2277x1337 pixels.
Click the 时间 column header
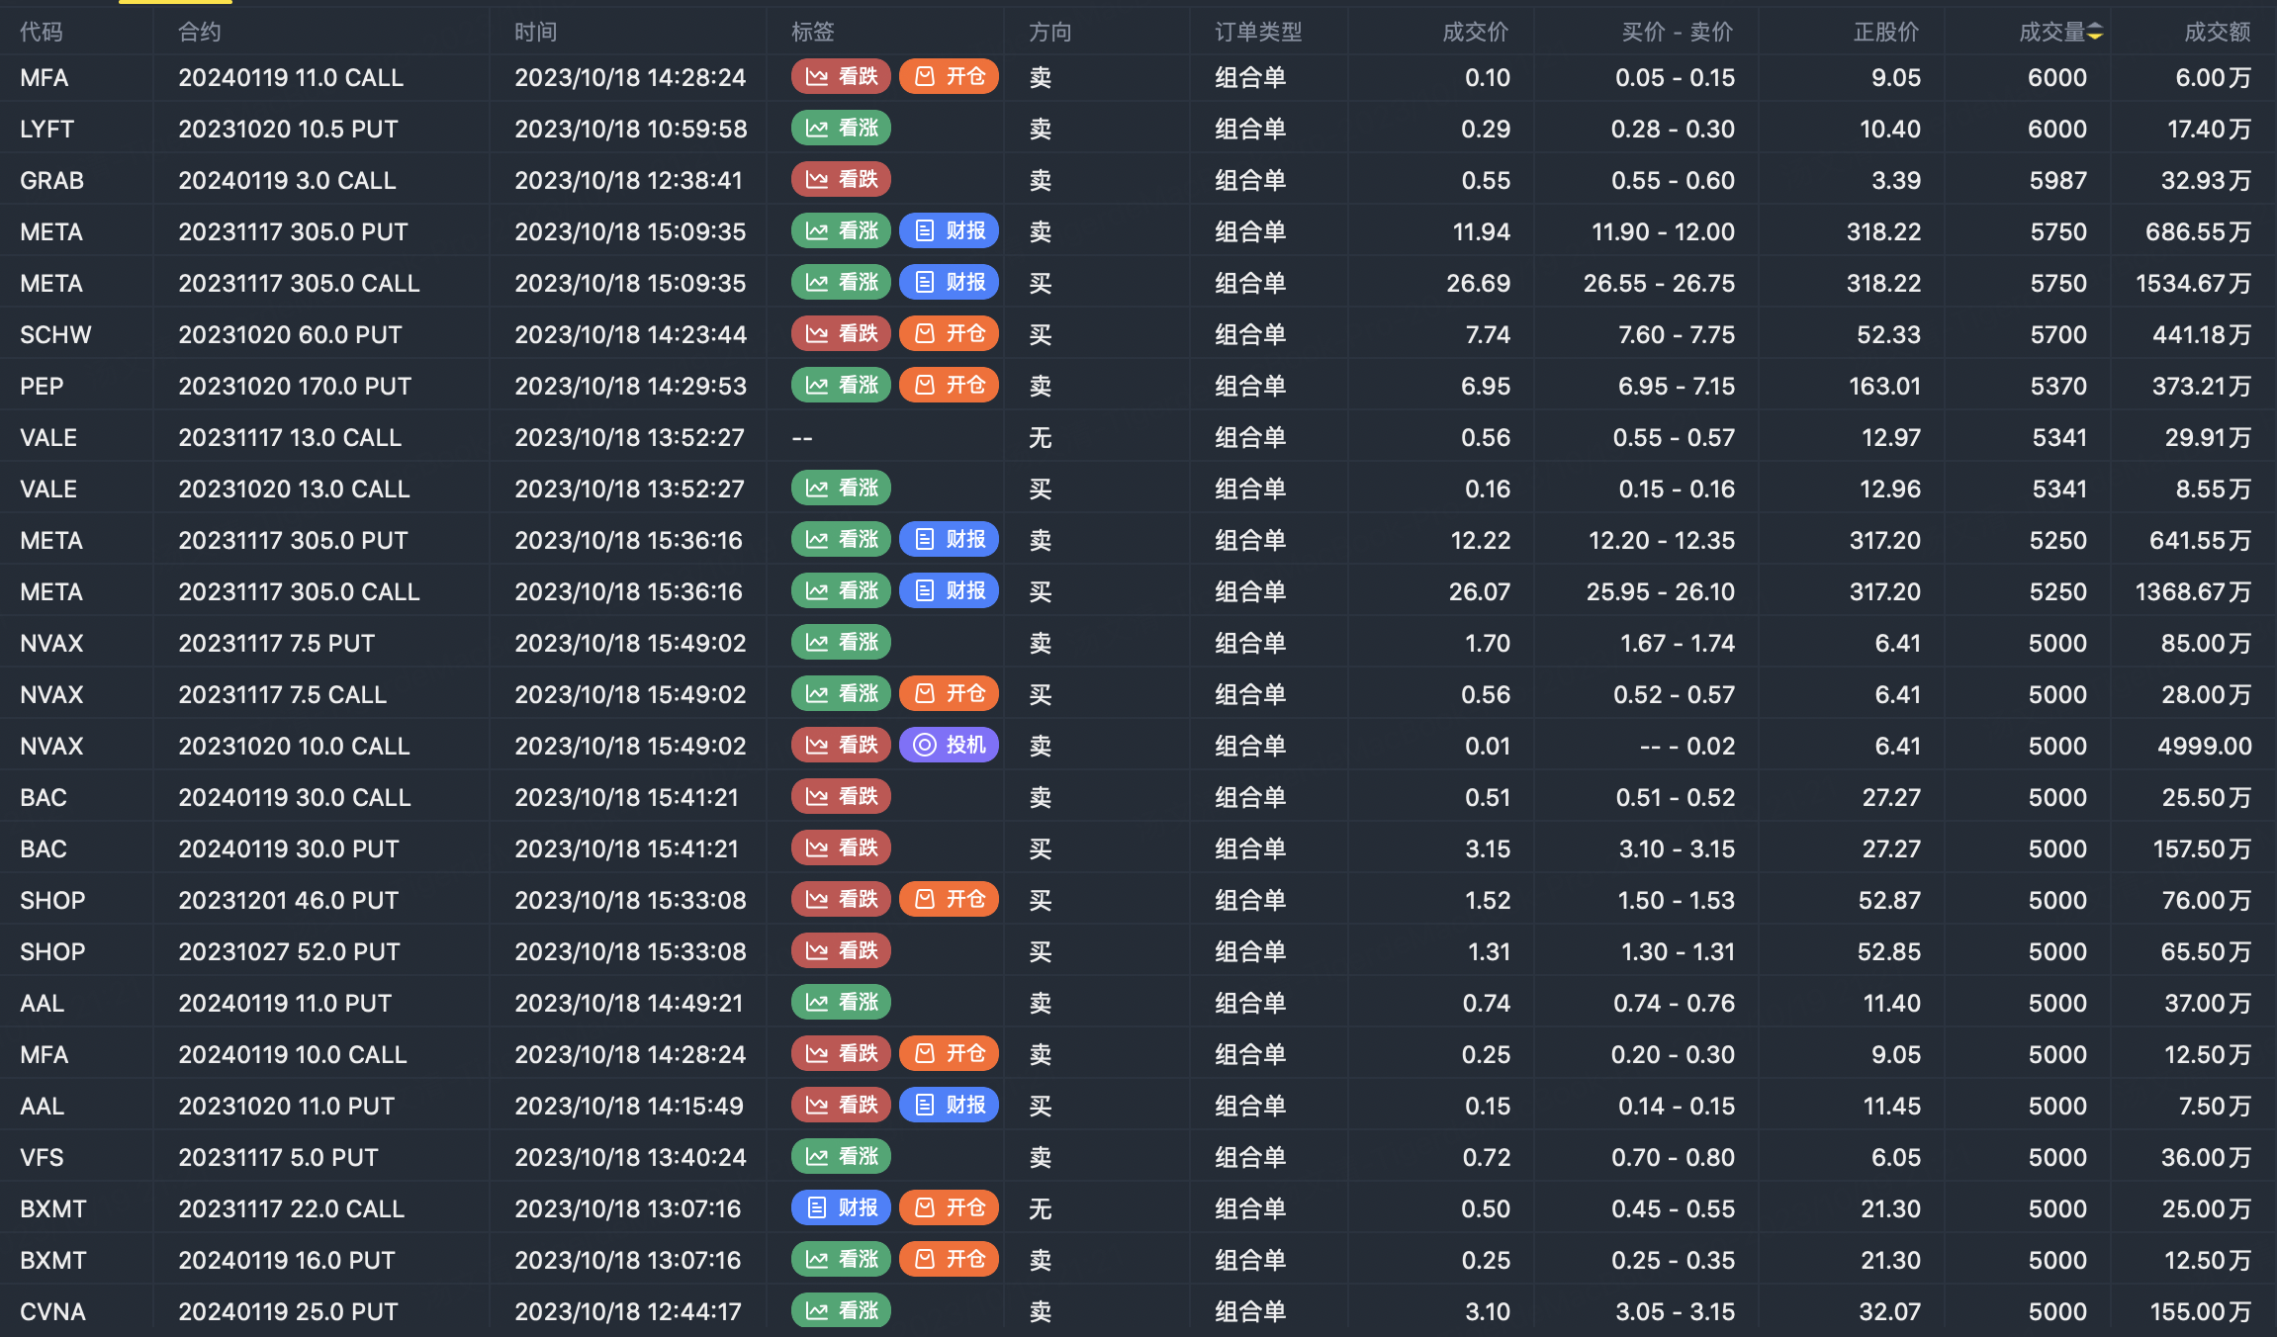pos(536,33)
